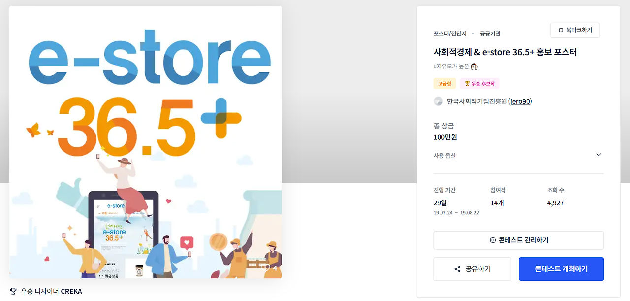Click the 한국사회적기업진흥원 organization name

tap(476, 101)
